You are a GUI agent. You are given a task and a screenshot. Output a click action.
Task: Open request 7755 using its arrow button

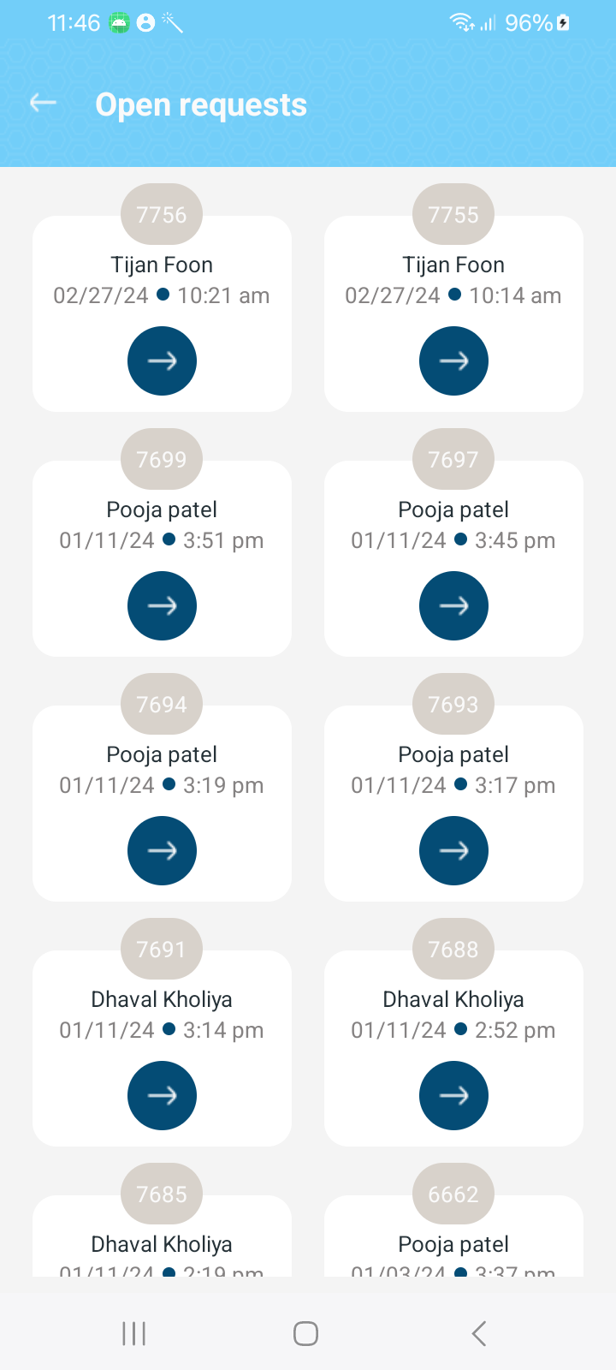tap(453, 360)
